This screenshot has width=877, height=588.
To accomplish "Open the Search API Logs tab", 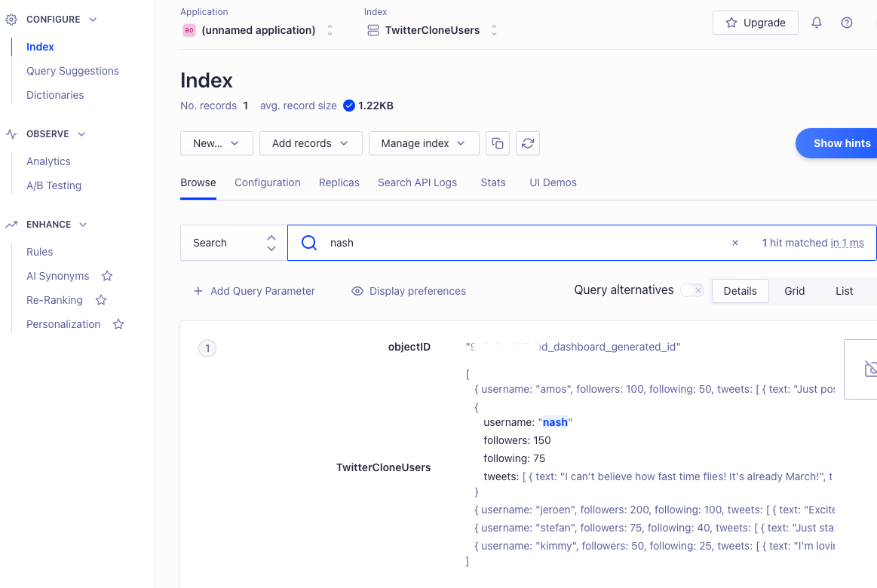I will pos(417,182).
